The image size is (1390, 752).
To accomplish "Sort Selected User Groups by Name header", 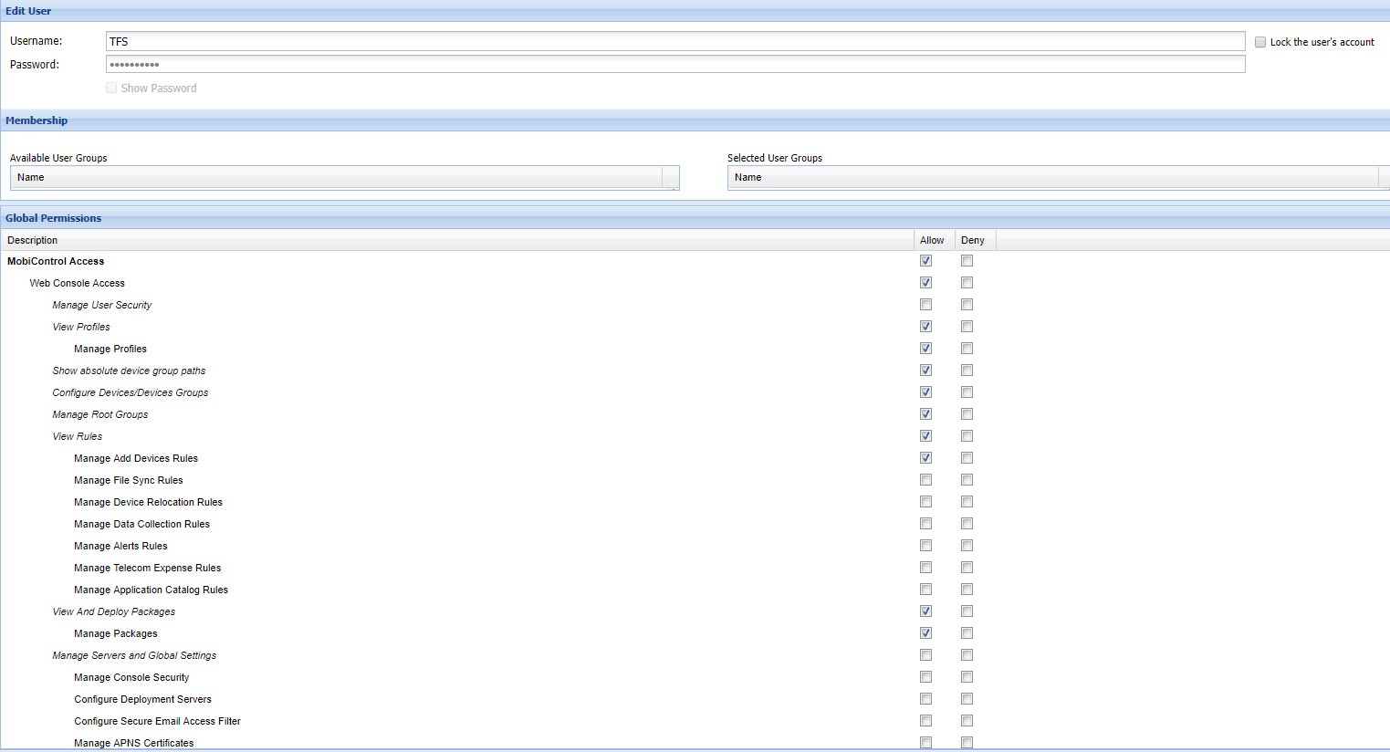I will (1054, 177).
